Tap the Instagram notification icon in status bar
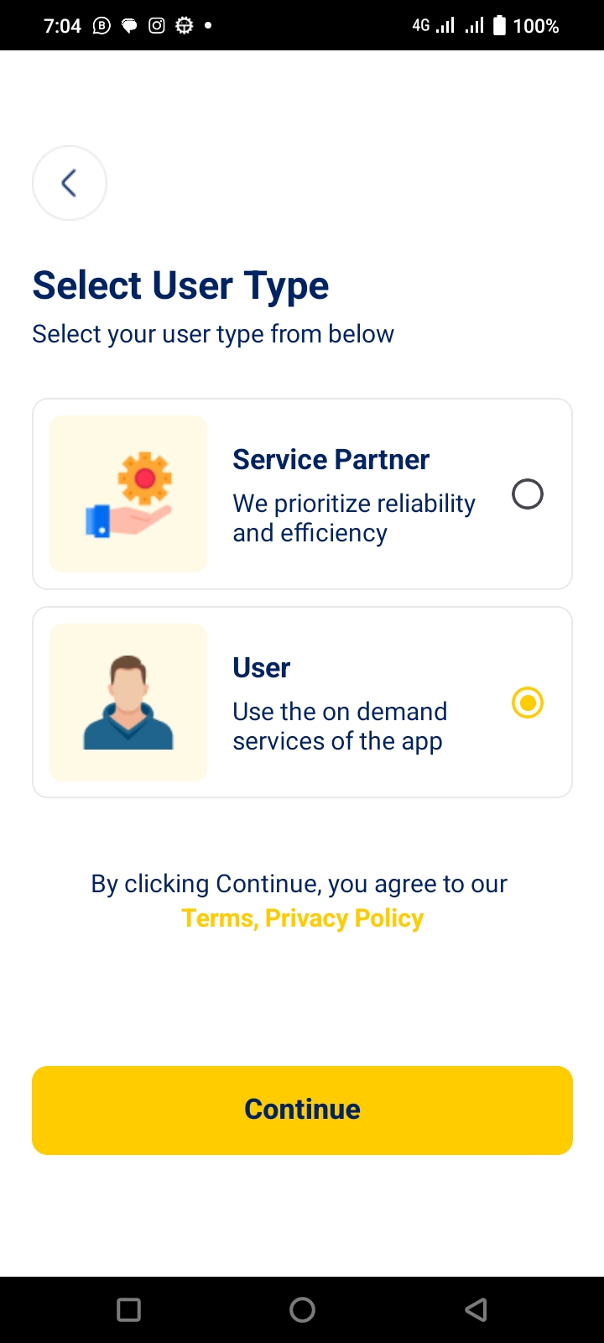604x1343 pixels. click(157, 26)
